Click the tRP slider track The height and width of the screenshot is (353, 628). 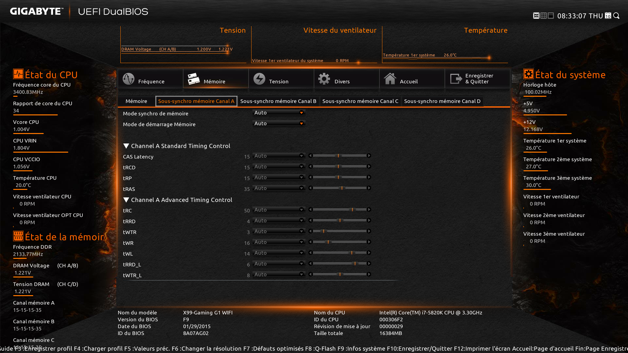coord(340,177)
